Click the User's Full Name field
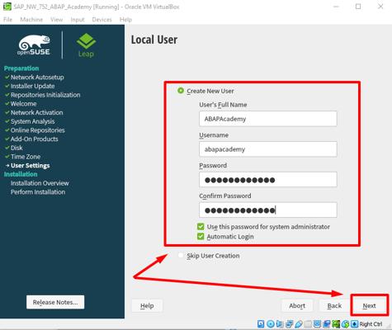This screenshot has height=330, width=392. (268, 119)
